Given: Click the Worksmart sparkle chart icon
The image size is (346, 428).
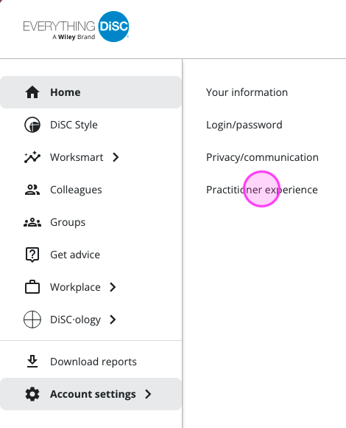Looking at the screenshot, I should tap(32, 157).
